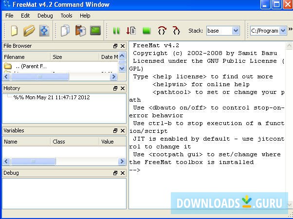Click the command window scroll up arrow
The height and width of the screenshot is (219, 293).
[x=289, y=45]
